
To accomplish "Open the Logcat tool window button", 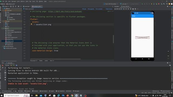I will point(52,91).
